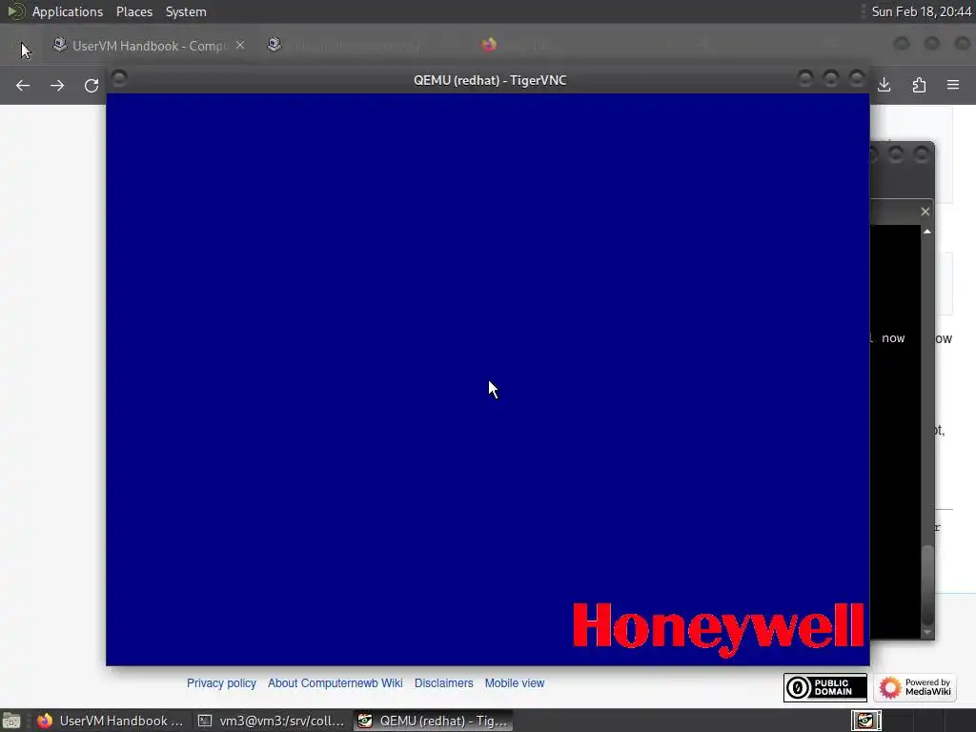Select the vm3@vm3 terminal taskbar button
976x732 pixels.
(271, 721)
